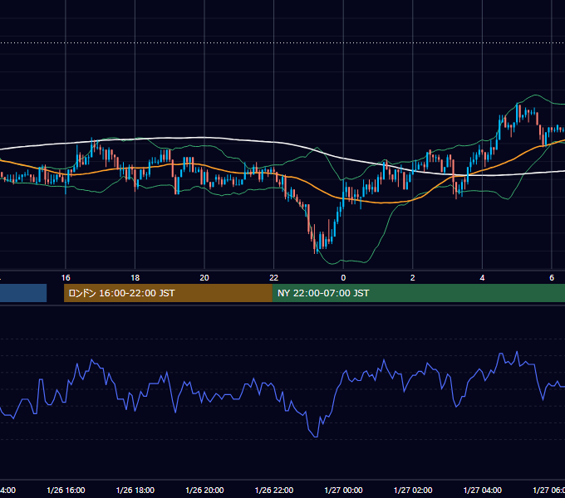
Task: Click the 1/26 22:00 date label
Action: (274, 490)
